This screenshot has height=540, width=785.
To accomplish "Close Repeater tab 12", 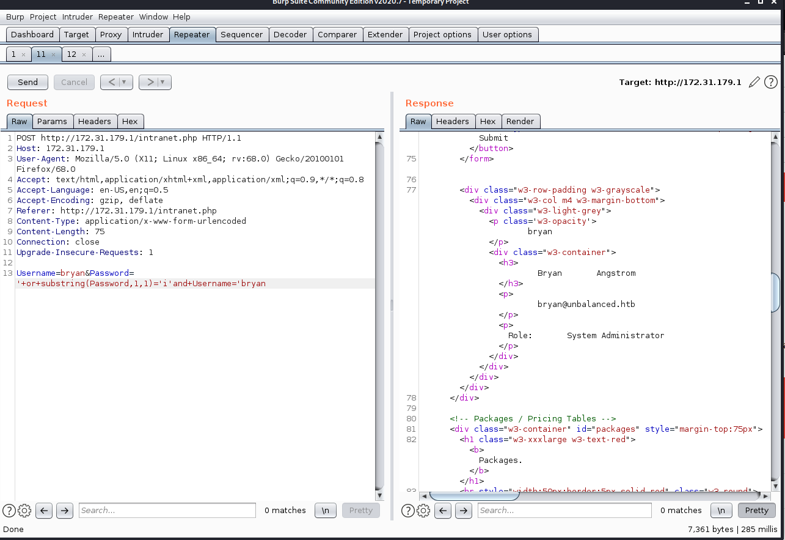I will [x=84, y=54].
